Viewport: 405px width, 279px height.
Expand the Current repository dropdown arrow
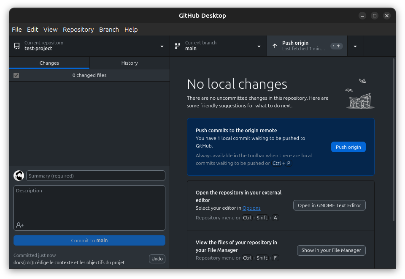point(162,46)
